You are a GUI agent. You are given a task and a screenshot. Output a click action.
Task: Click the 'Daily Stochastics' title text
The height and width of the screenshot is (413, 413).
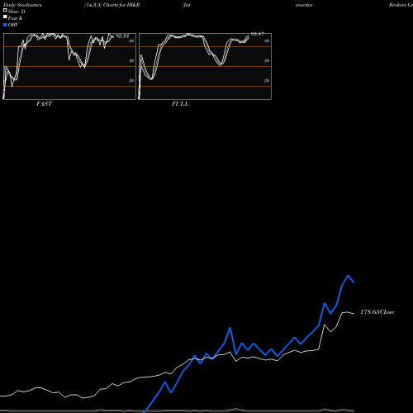22,5
